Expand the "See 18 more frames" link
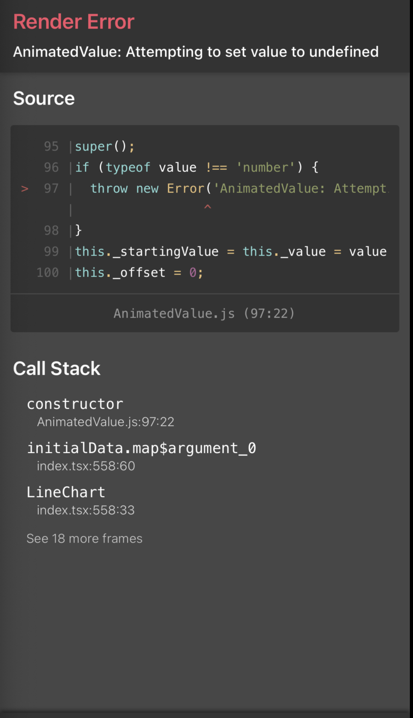This screenshot has width=413, height=718. [x=84, y=538]
